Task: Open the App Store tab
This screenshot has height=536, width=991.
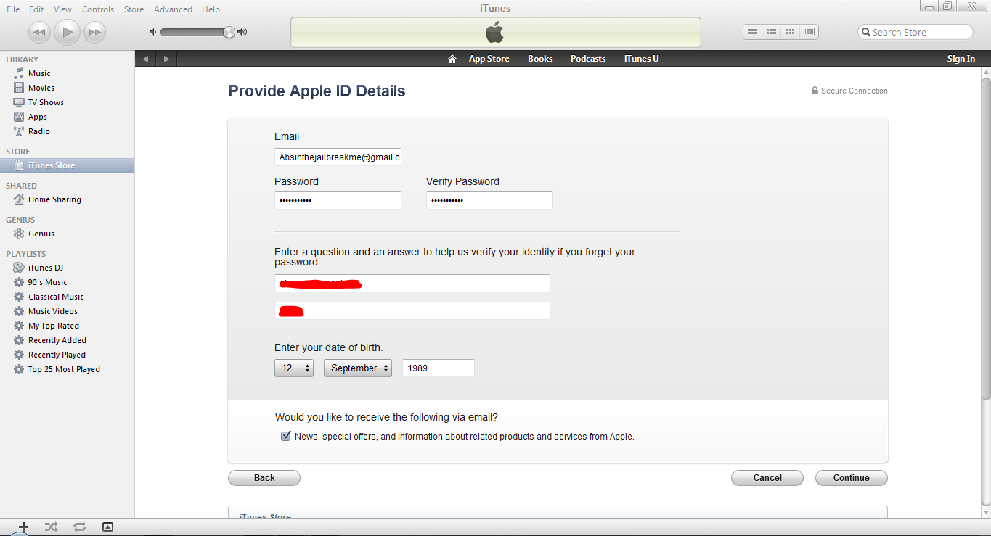Action: tap(489, 59)
